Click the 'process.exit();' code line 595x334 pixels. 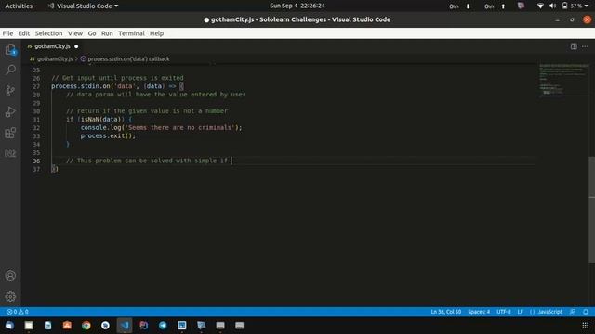(108, 136)
